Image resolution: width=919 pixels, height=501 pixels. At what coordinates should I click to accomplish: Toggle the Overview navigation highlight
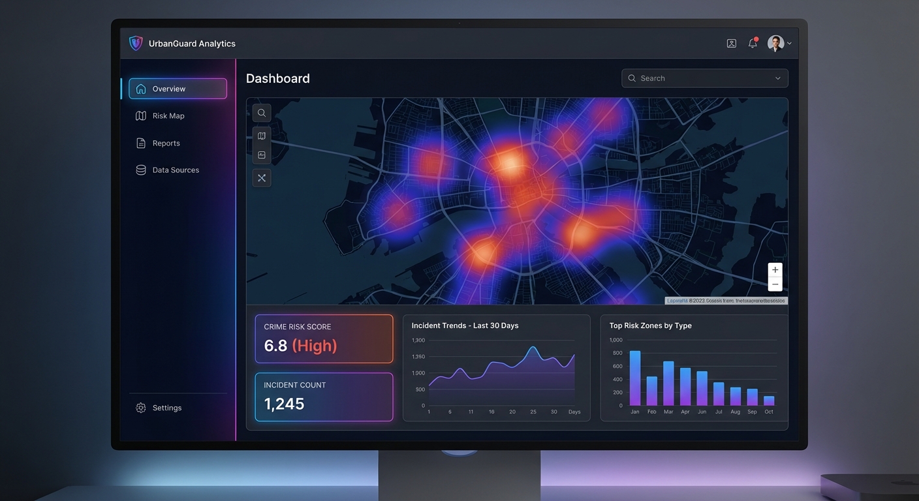tap(178, 89)
